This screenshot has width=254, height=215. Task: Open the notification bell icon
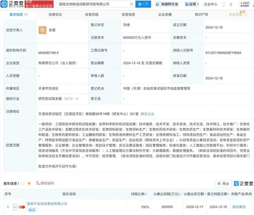click(x=231, y=4)
